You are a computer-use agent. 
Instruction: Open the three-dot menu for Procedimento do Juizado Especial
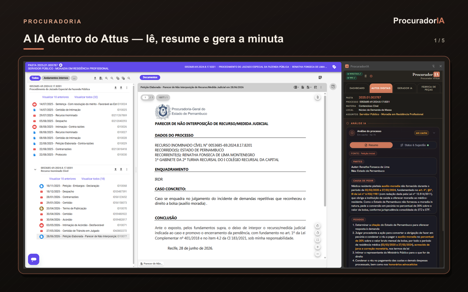[127, 88]
